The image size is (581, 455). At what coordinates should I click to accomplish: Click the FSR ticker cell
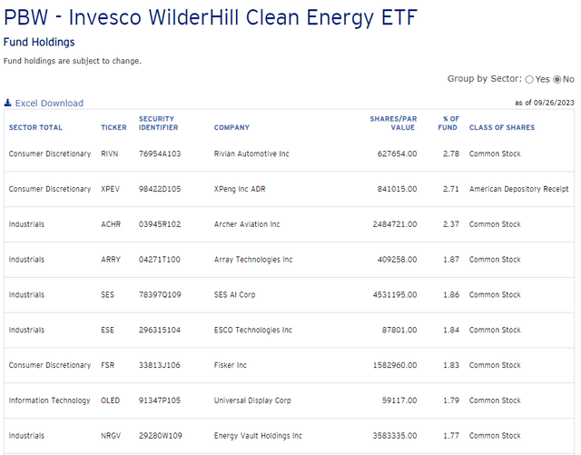pyautogui.click(x=108, y=365)
